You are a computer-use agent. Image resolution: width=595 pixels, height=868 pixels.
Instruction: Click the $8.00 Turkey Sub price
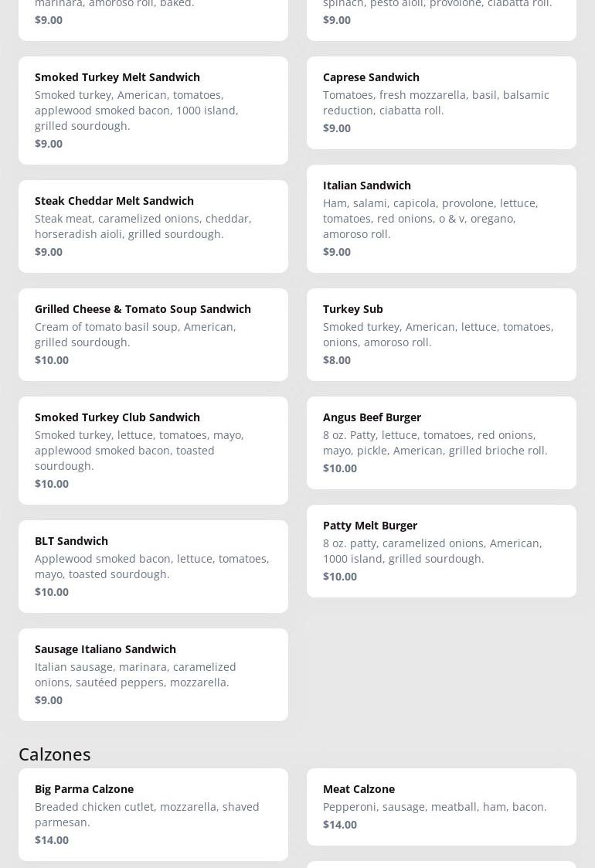pyautogui.click(x=337, y=360)
